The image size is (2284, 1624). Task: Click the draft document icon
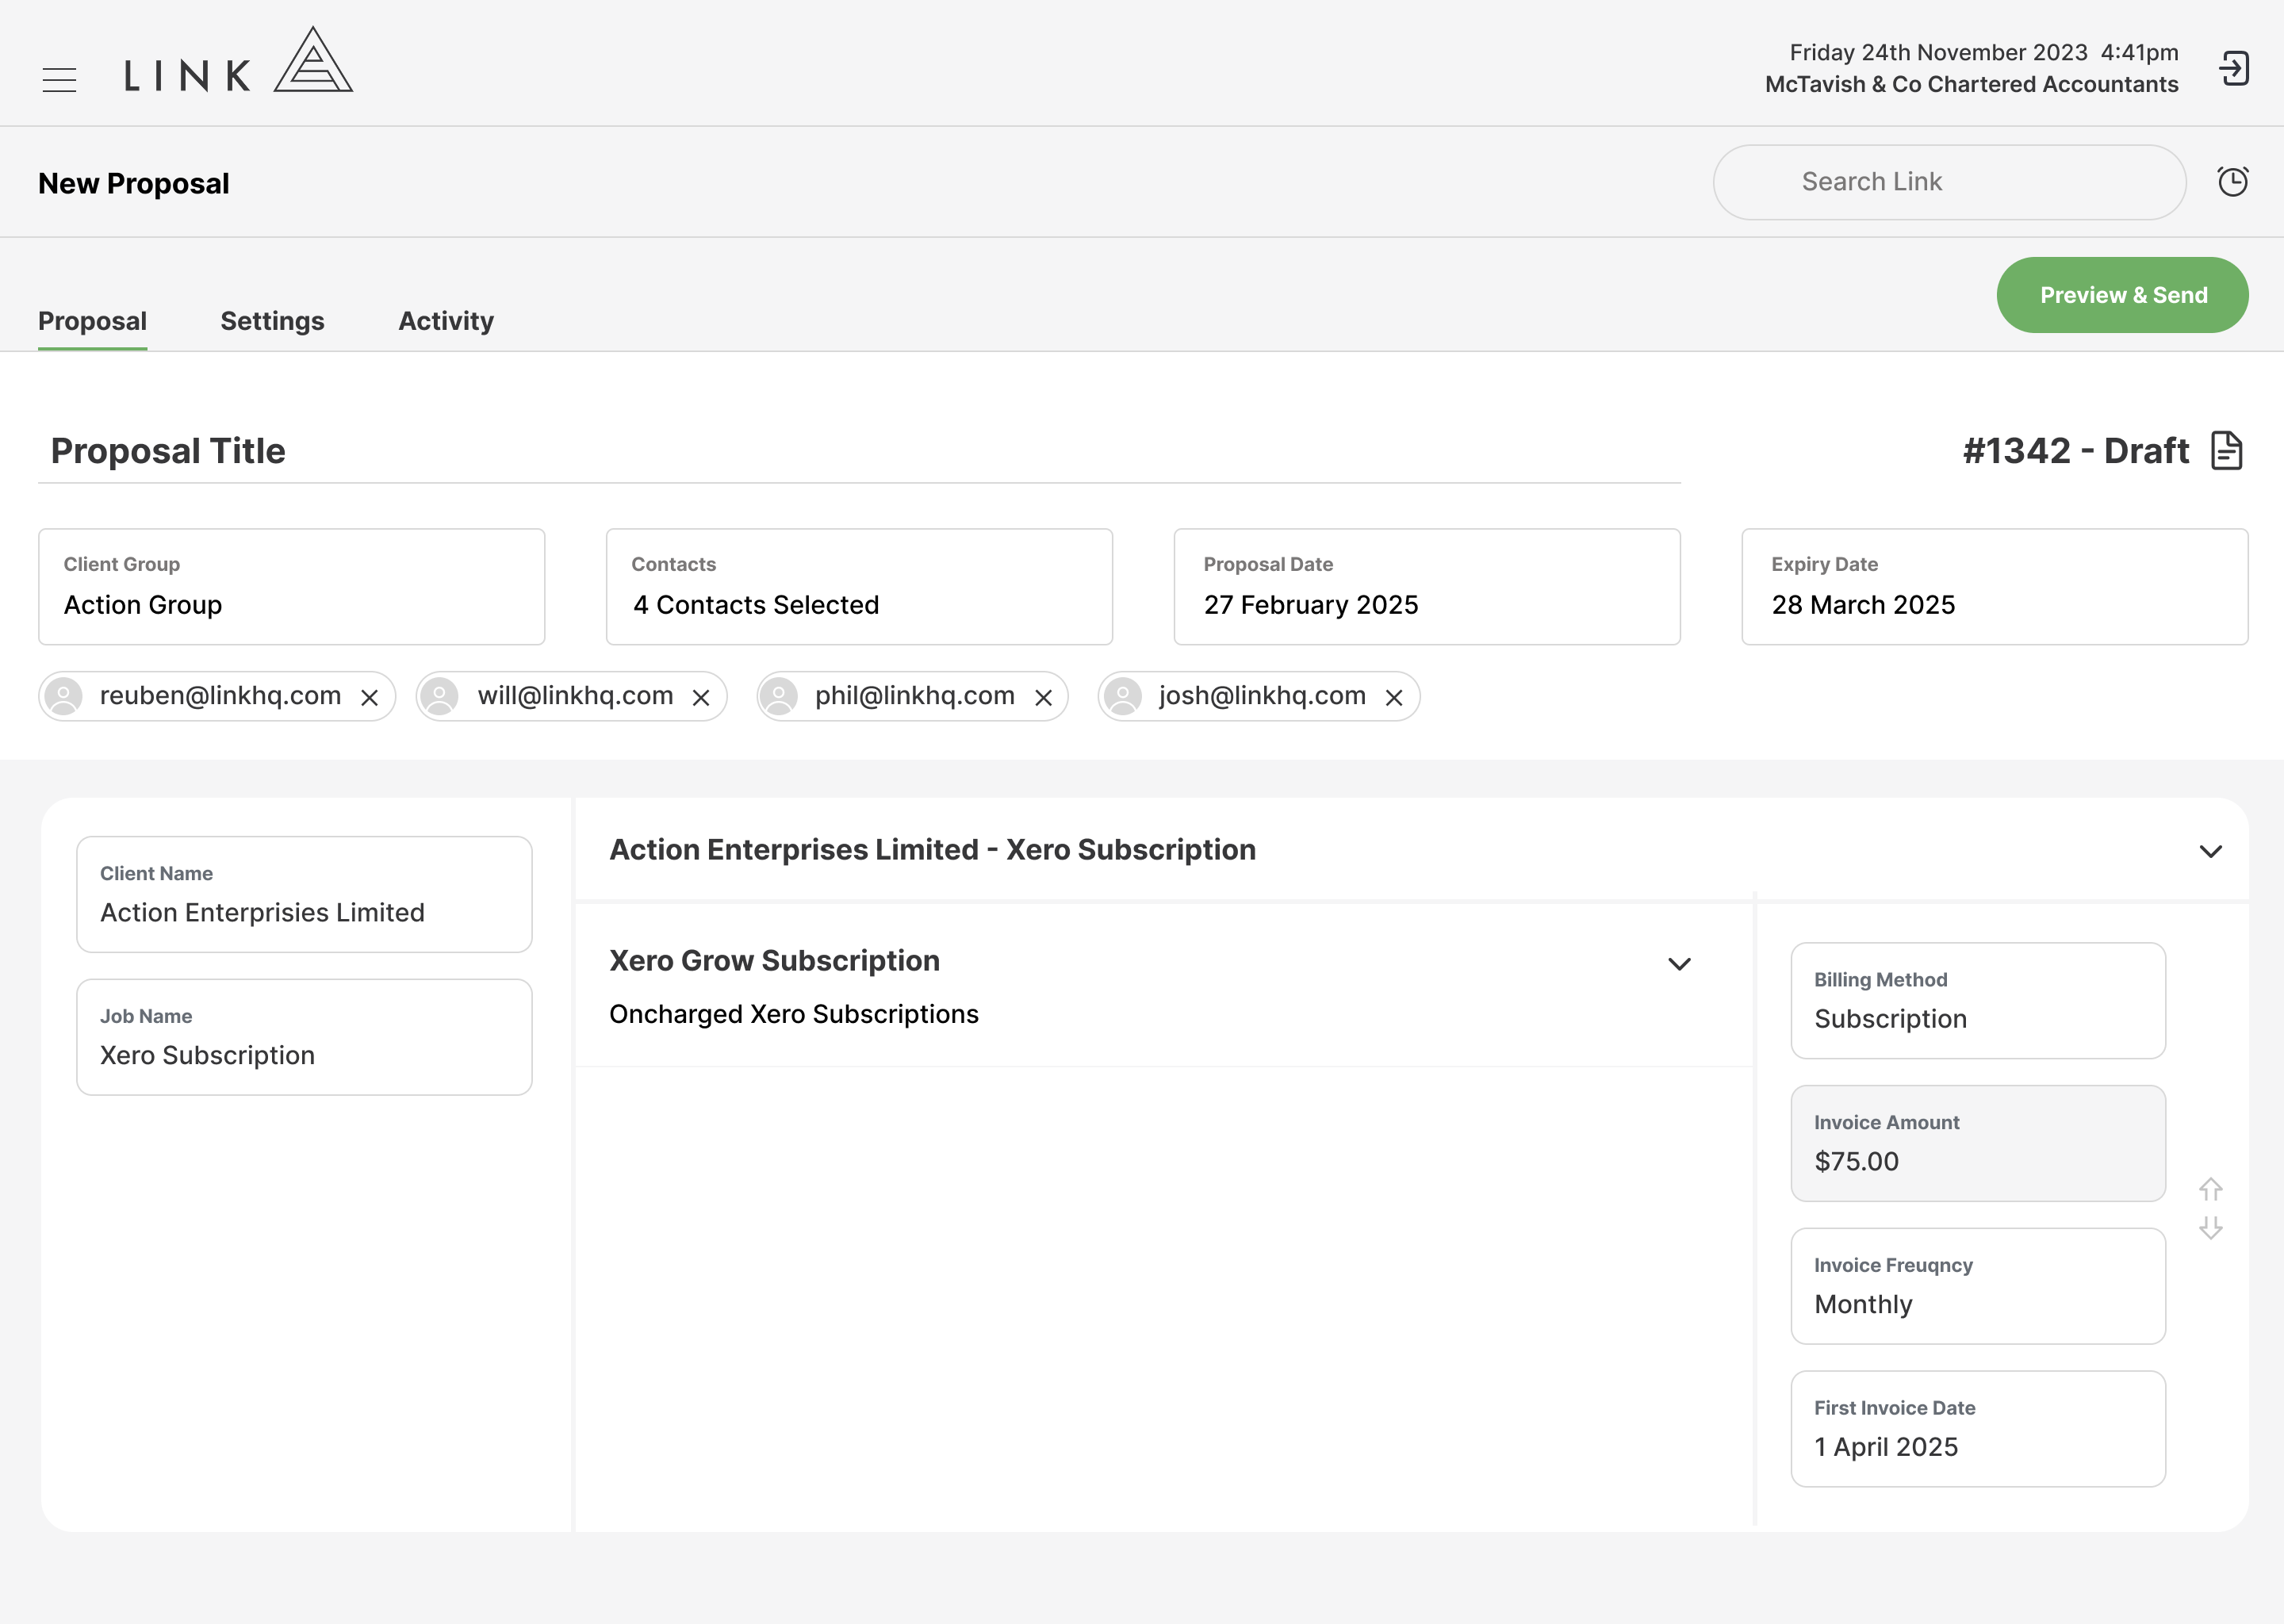(2227, 450)
